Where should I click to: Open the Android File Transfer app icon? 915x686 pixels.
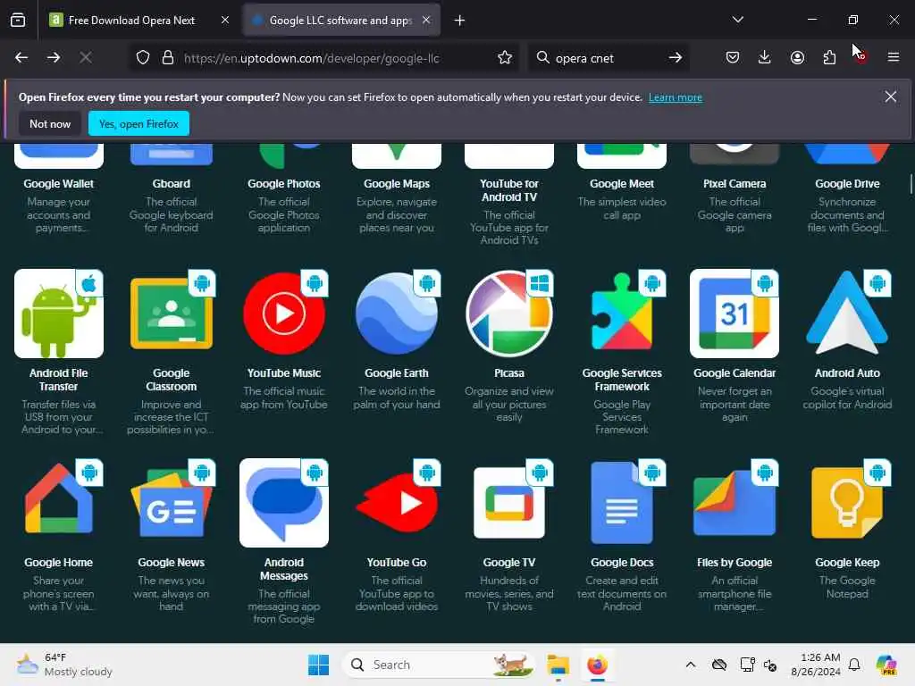pyautogui.click(x=59, y=314)
